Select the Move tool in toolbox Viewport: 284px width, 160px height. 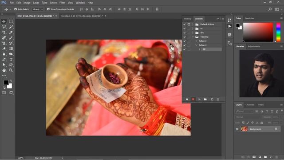(x=4, y=21)
